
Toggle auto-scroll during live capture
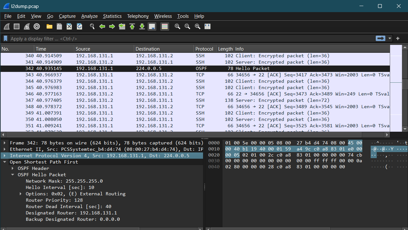tap(152, 27)
